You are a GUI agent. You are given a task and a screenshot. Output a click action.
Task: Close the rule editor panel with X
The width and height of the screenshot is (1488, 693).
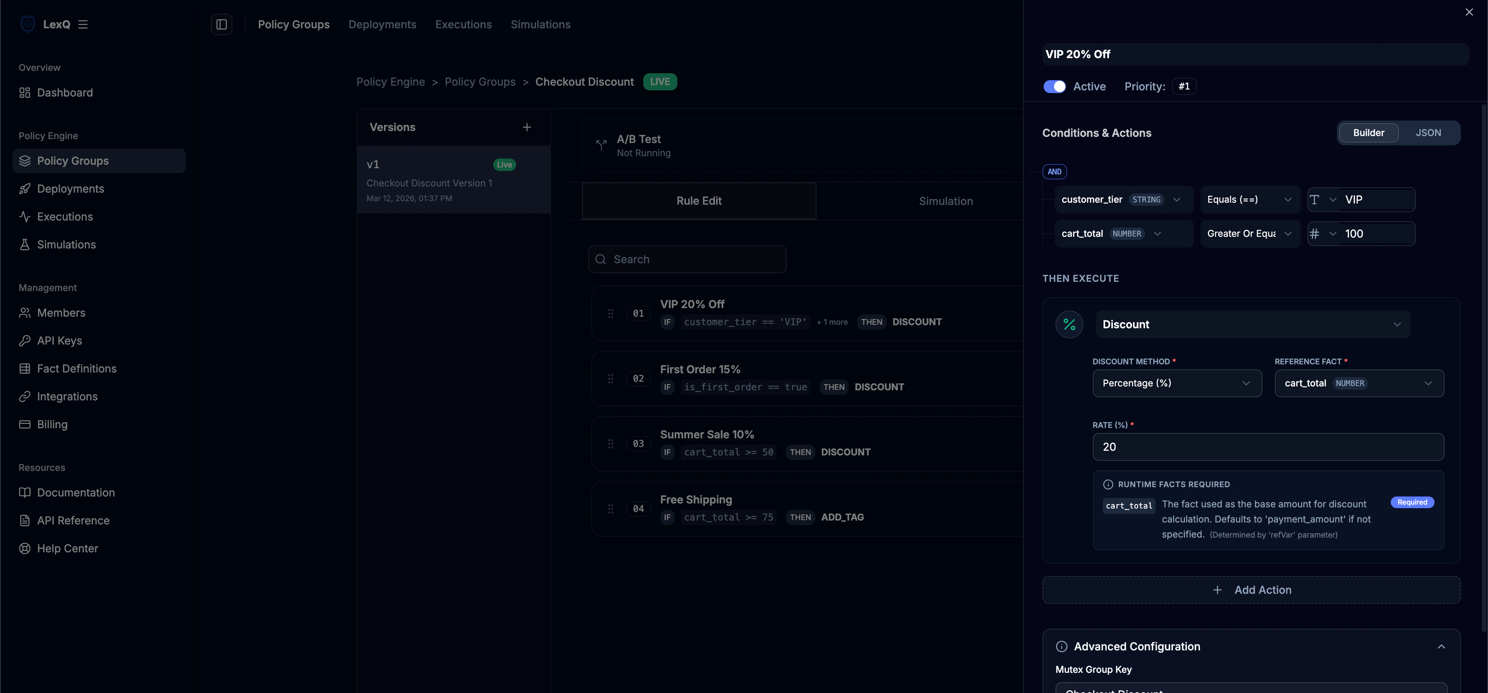[1469, 12]
